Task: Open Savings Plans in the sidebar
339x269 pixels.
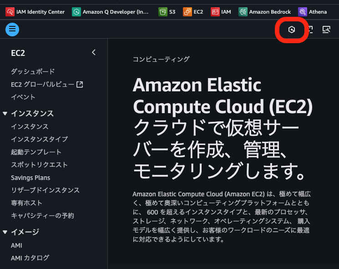Action: pyautogui.click(x=30, y=178)
